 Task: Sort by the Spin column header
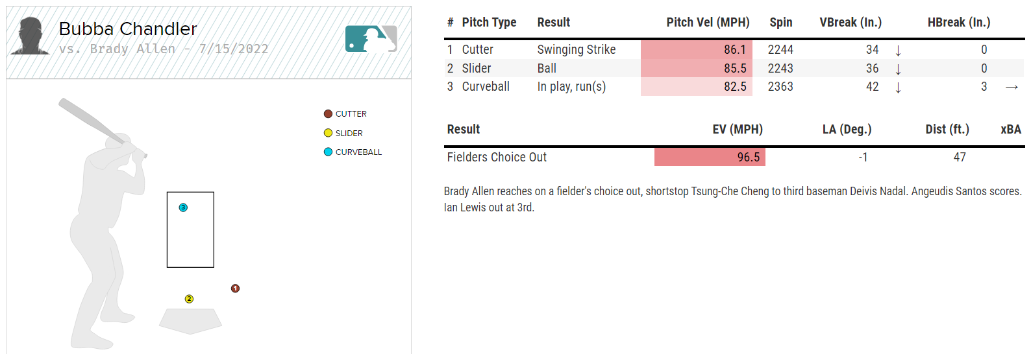781,22
